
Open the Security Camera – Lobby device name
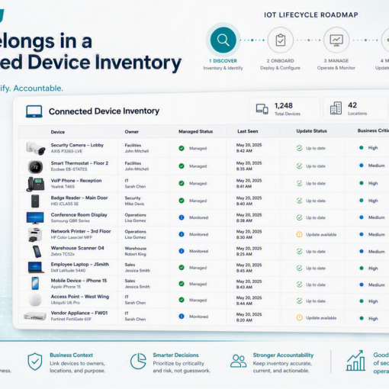(77, 145)
